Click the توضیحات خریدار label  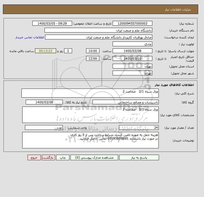click(x=183, y=140)
